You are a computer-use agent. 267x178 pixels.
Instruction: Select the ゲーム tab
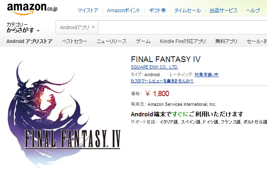point(143,41)
